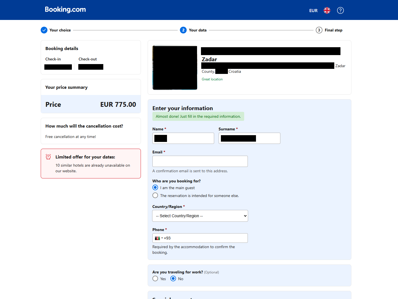
Task: Click the Check-in label
Action: click(x=53, y=59)
